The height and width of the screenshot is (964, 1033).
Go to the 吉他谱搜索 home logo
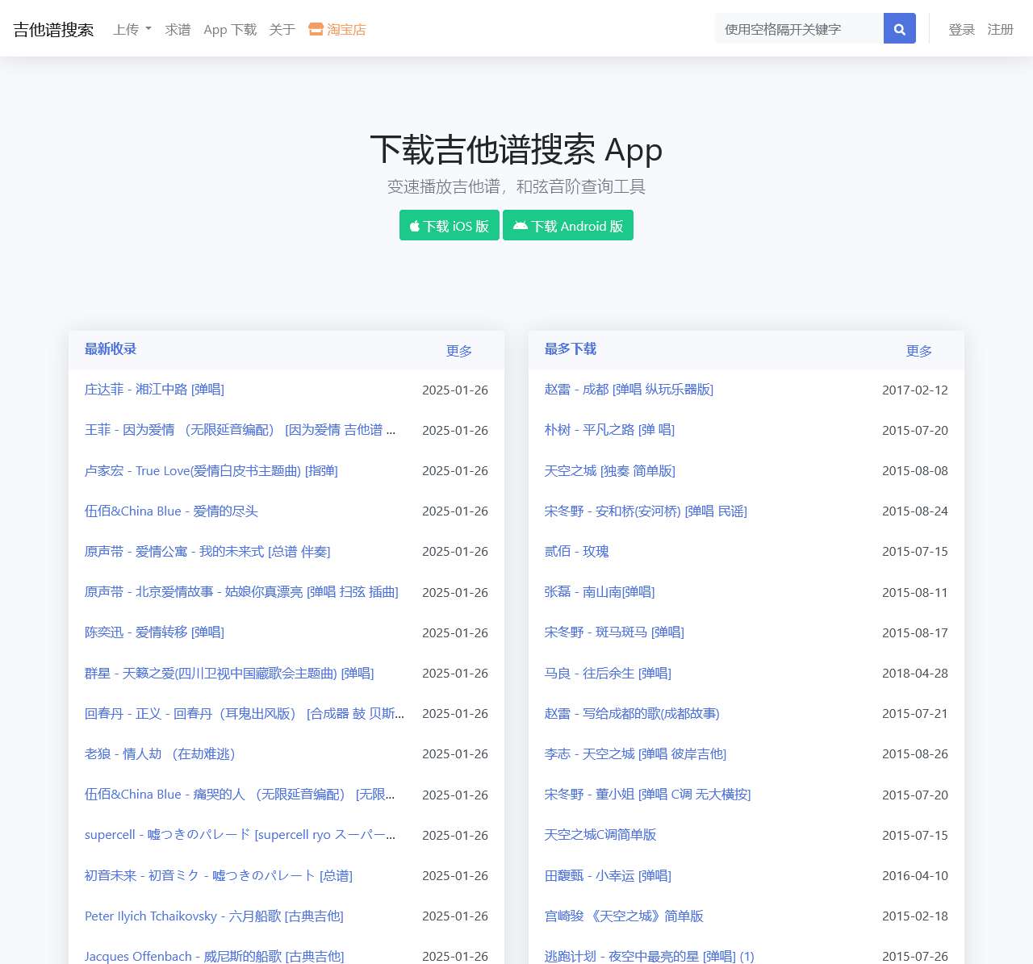[x=53, y=30]
